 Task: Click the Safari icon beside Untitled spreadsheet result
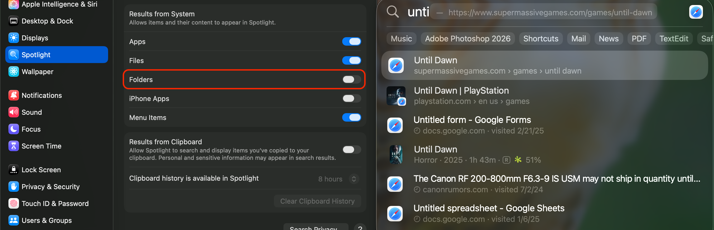395,214
